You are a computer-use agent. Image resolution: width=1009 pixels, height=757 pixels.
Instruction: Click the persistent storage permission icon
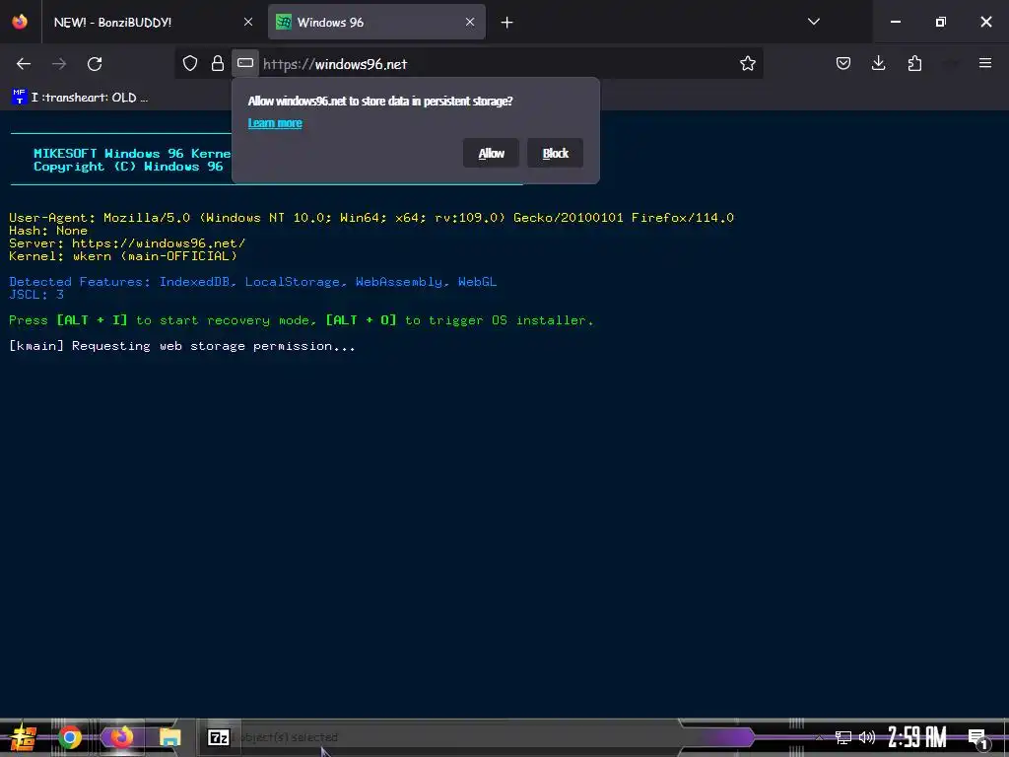point(245,63)
